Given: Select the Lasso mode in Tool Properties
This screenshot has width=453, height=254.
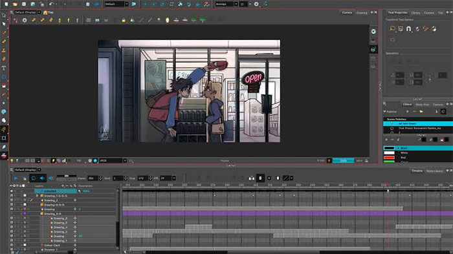Looking at the screenshot, I should point(392,28).
